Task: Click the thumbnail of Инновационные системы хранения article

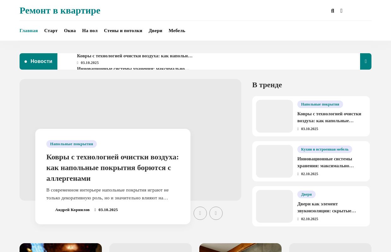Action: (x=274, y=161)
